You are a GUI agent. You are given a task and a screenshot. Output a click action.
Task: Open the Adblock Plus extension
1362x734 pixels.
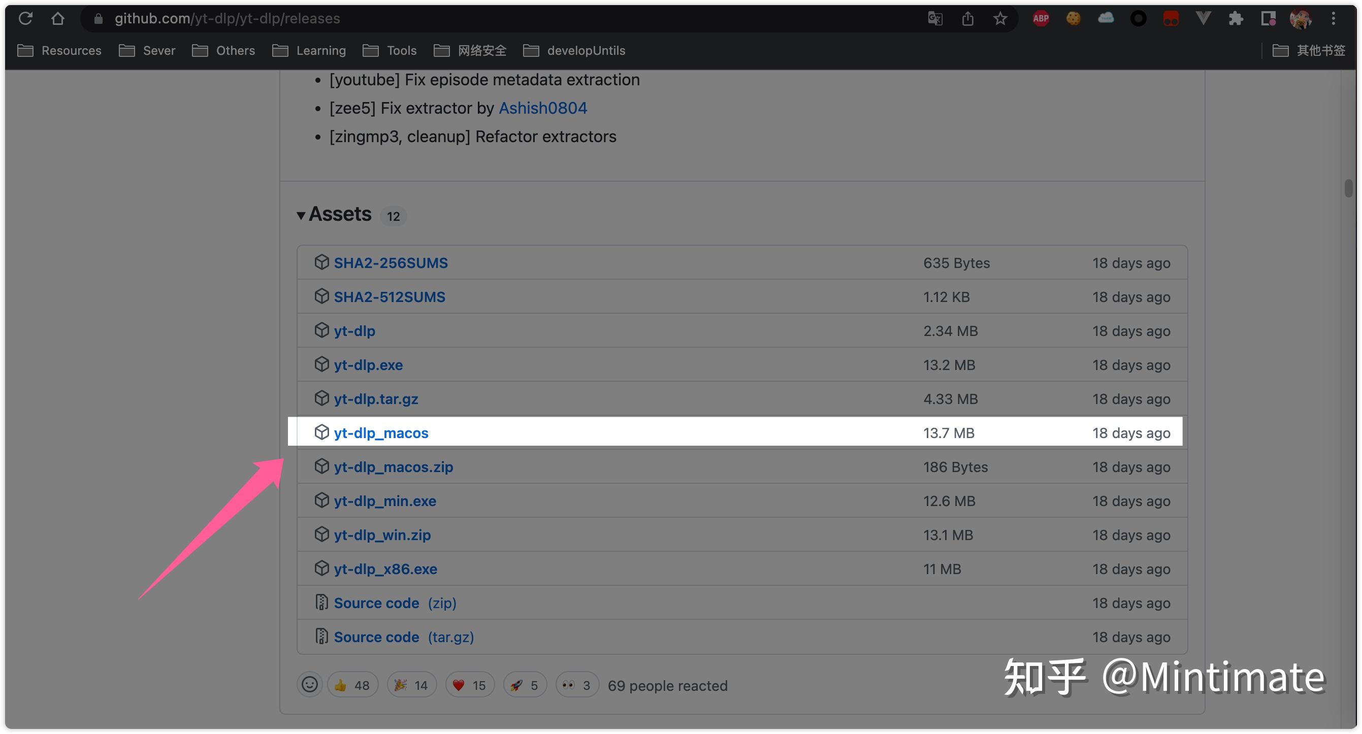pos(1041,18)
